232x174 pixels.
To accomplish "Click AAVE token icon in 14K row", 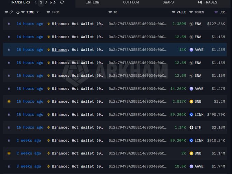I will coord(191,50).
